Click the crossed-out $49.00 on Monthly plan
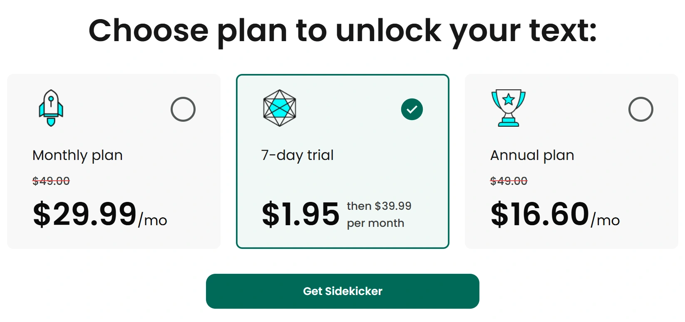This screenshot has width=685, height=322. [51, 181]
